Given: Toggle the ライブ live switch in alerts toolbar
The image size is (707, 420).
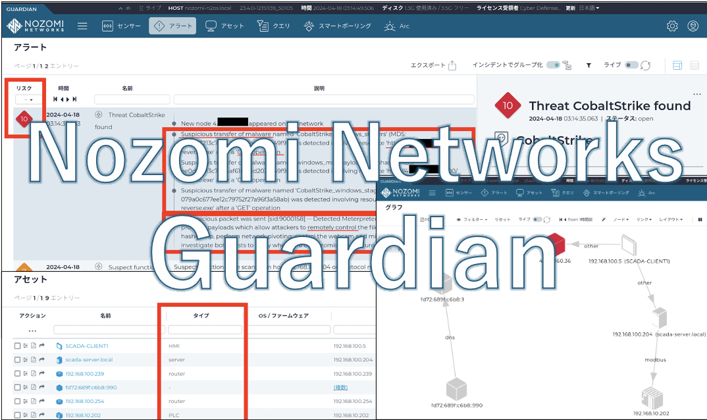Looking at the screenshot, I should click(631, 65).
